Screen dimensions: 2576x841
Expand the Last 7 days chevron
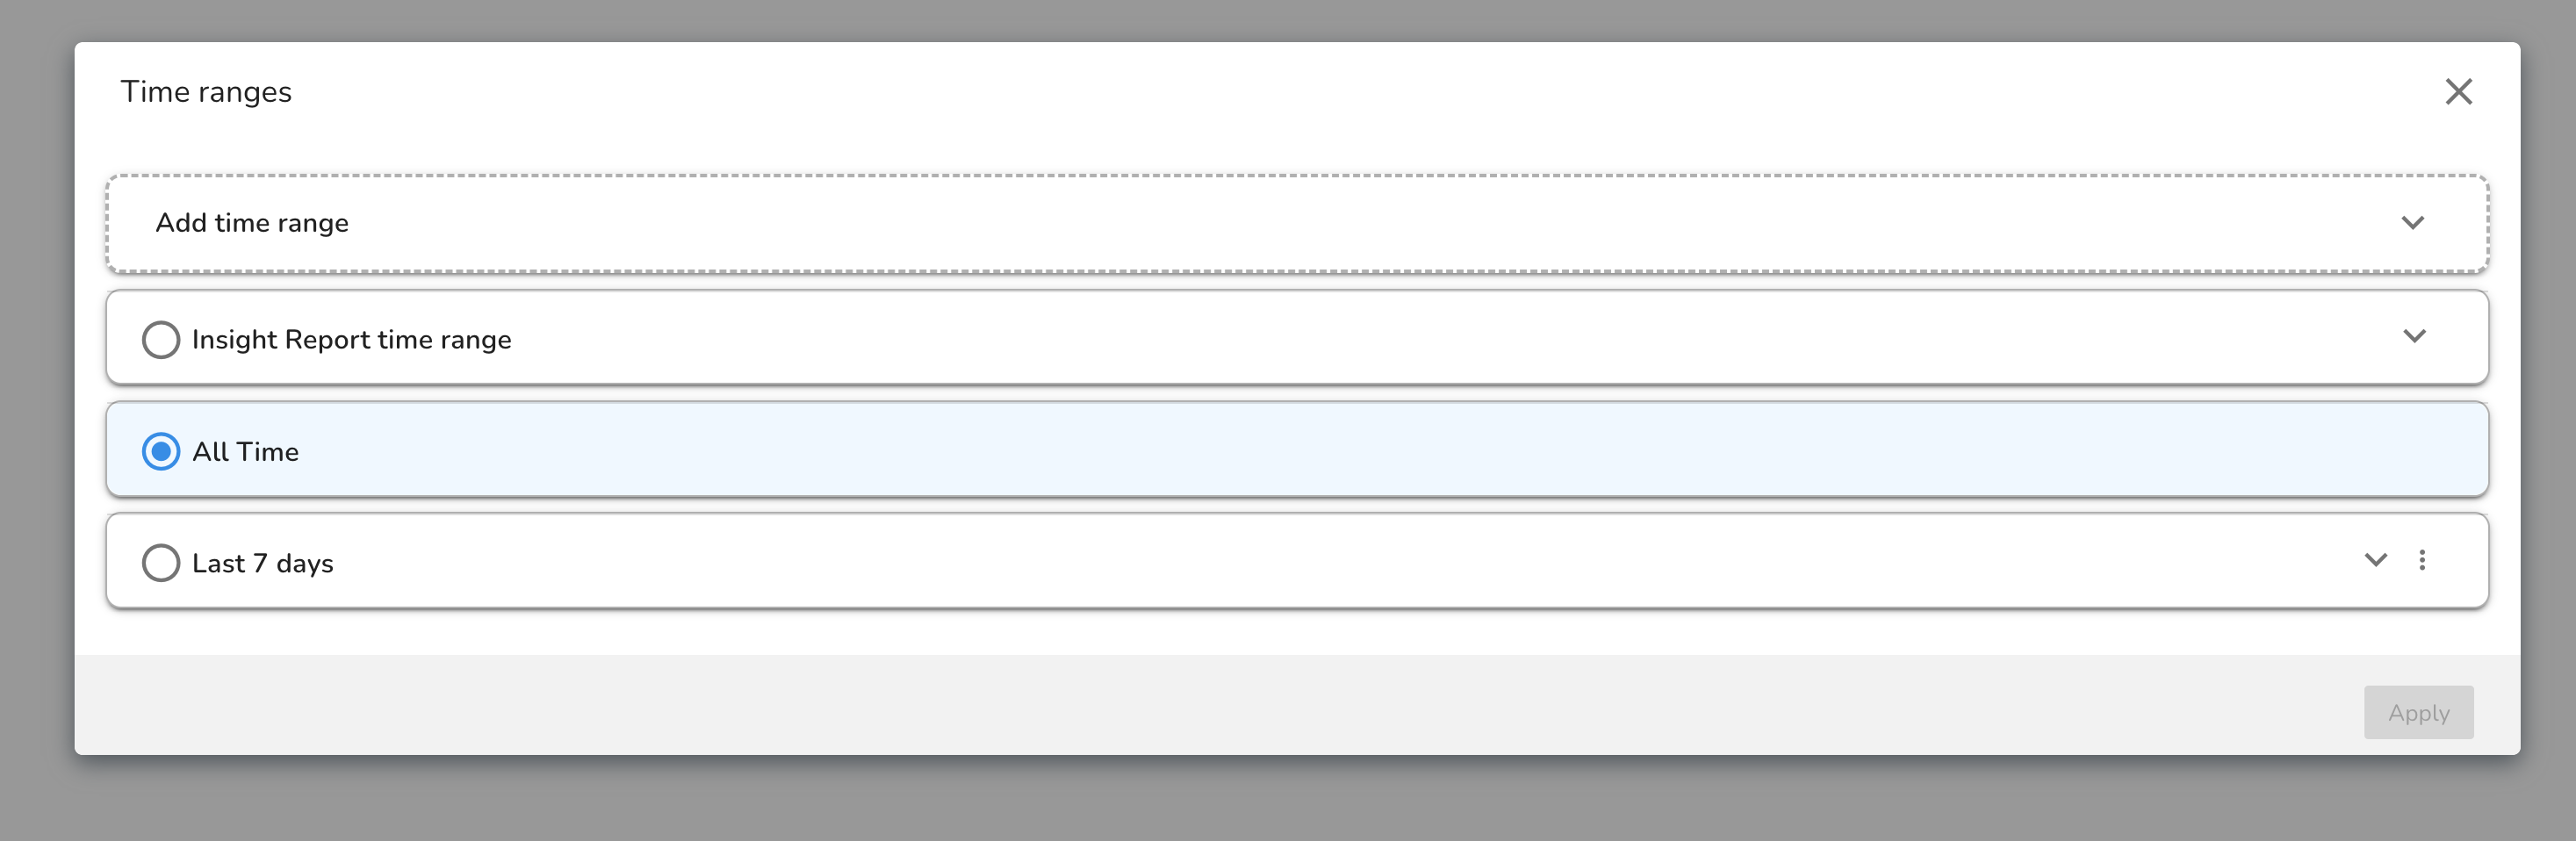click(x=2376, y=560)
